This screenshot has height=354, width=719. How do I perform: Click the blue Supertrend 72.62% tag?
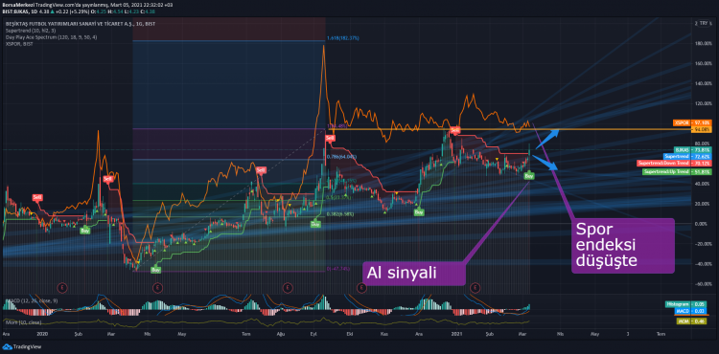(687, 156)
